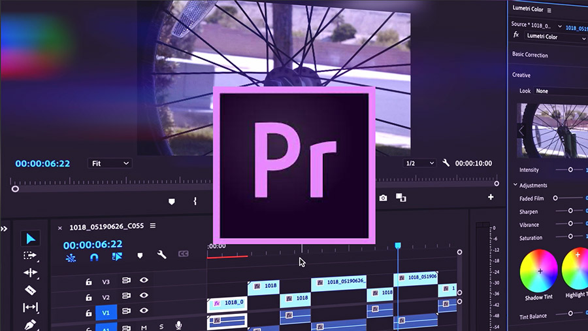Click the Look preview thumbnail
The width and height of the screenshot is (588, 331).
tap(552, 131)
